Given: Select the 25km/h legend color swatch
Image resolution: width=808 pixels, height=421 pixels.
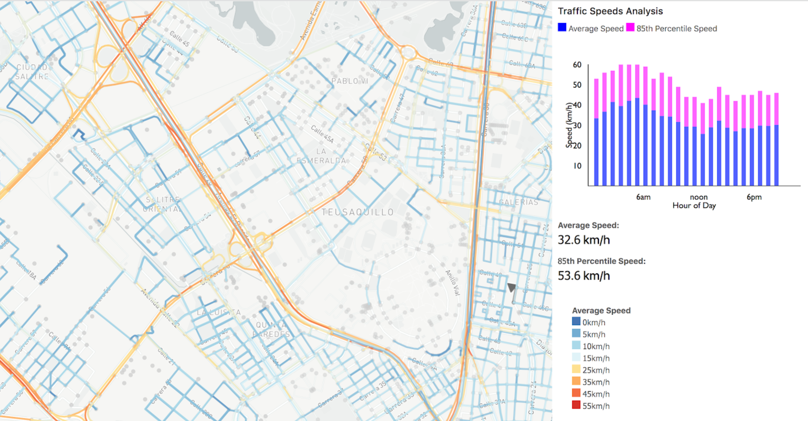Looking at the screenshot, I should (x=576, y=369).
